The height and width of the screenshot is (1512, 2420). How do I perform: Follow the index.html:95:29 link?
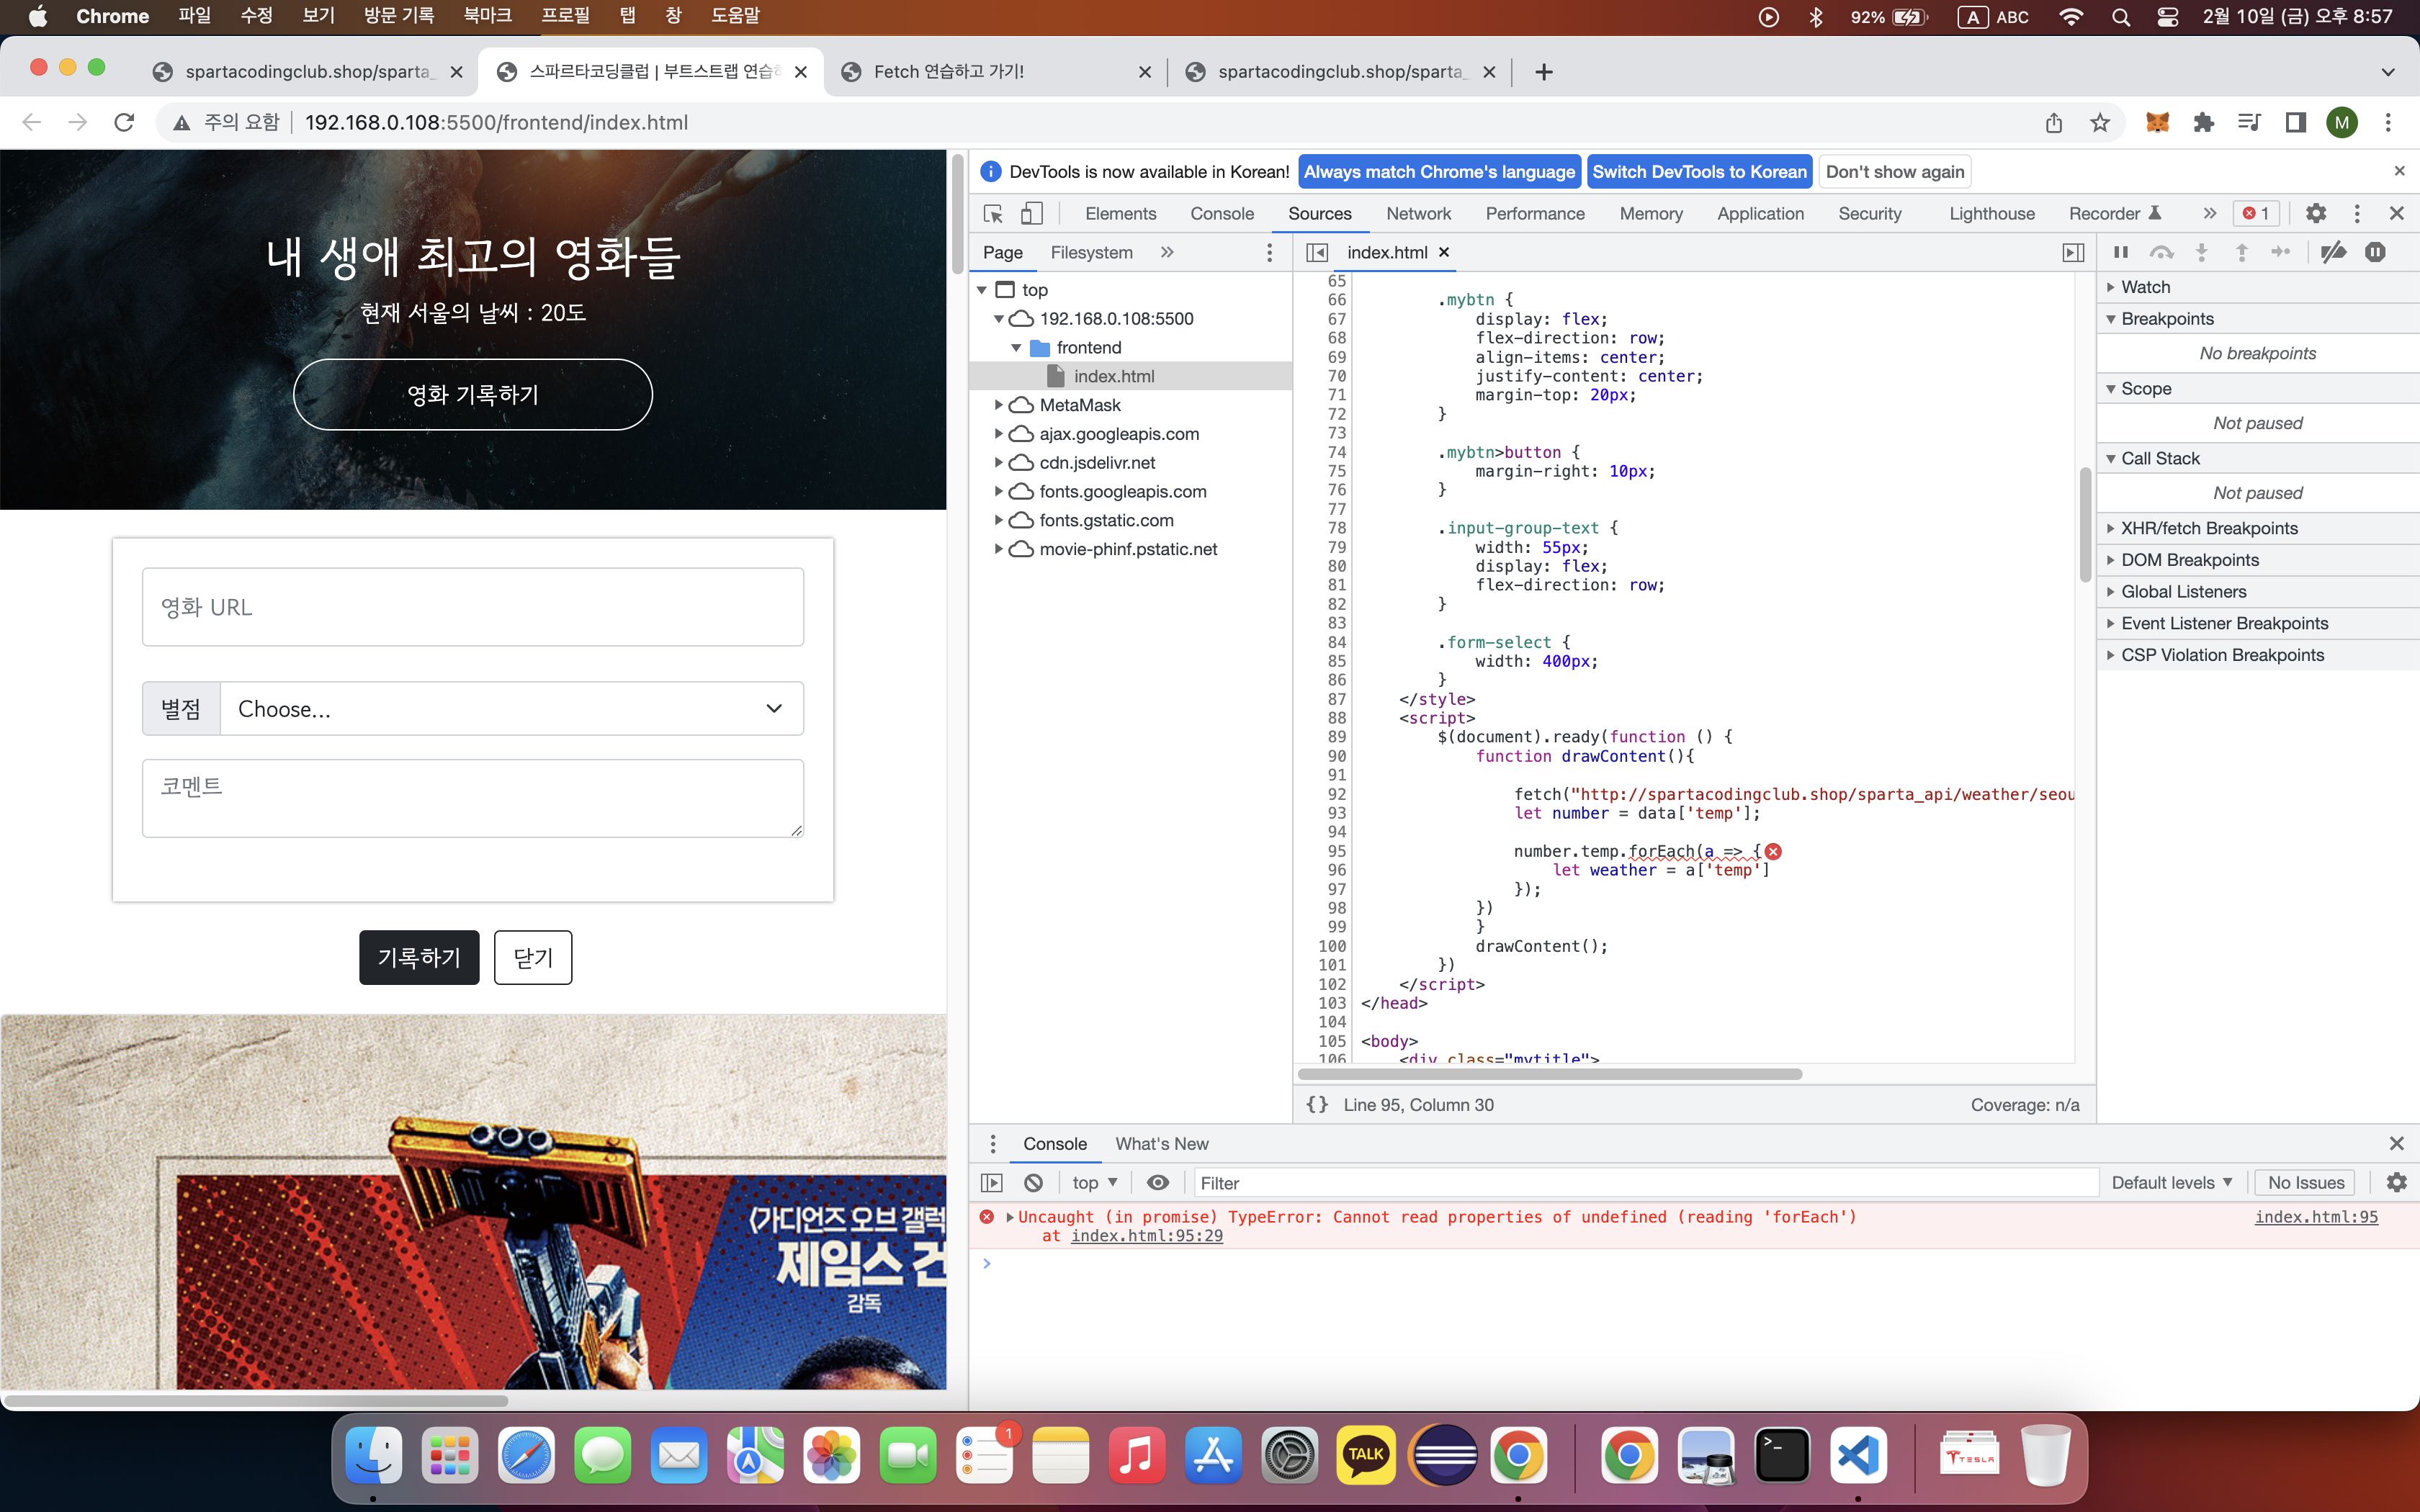[1146, 1236]
